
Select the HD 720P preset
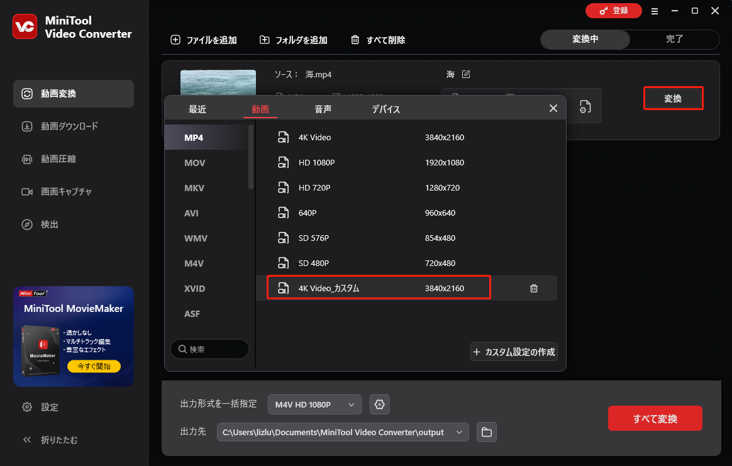click(x=406, y=187)
